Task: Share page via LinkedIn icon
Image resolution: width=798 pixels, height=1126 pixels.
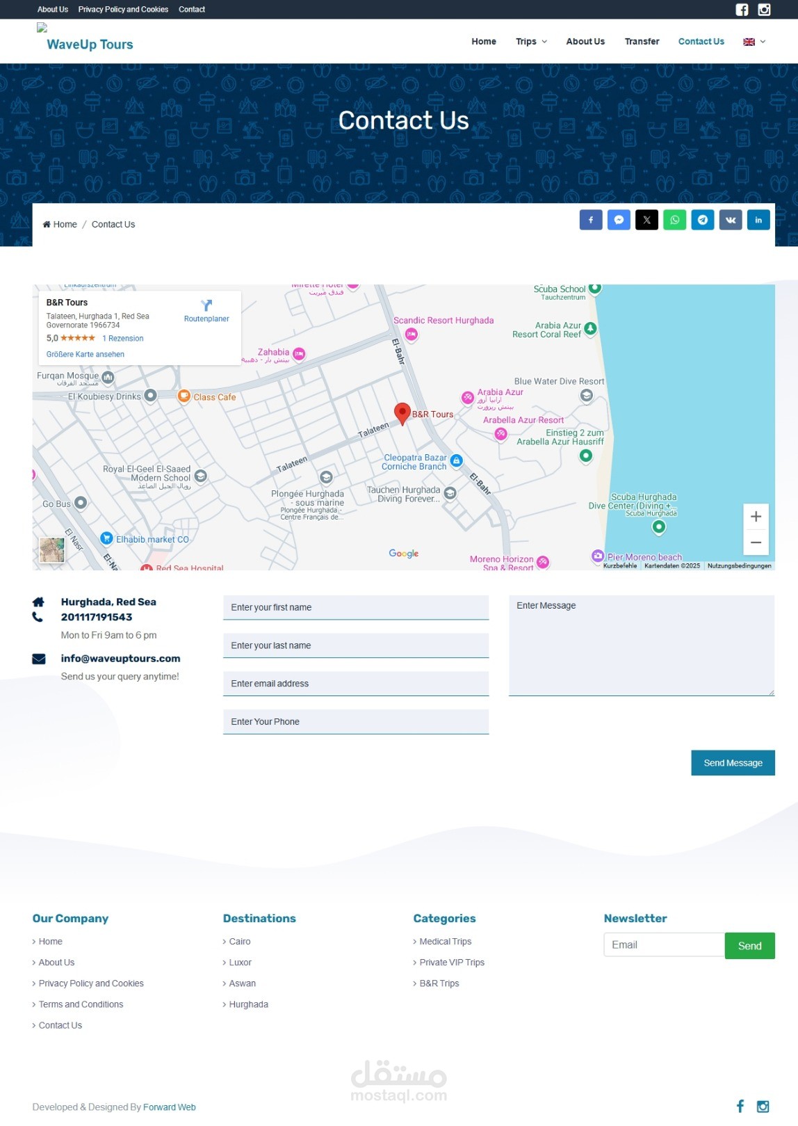Action: pyautogui.click(x=758, y=220)
